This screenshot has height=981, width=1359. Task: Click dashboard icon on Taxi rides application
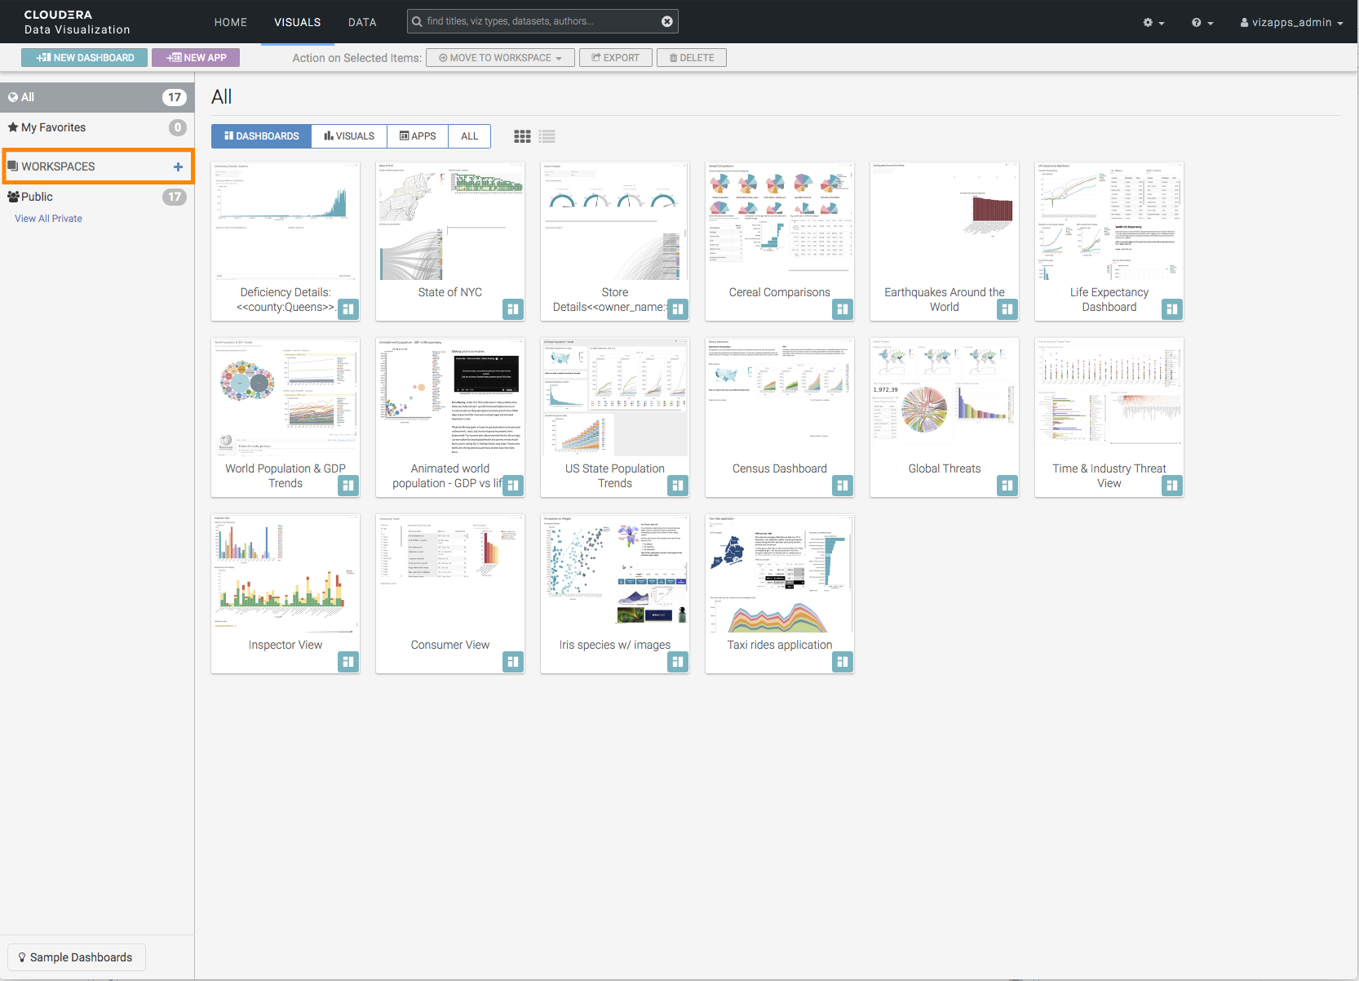click(x=843, y=662)
